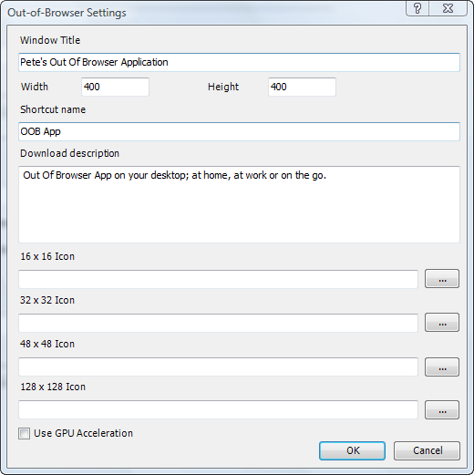Browse for the 128 x 128 icon
Screen dimensions: 474x475
click(442, 409)
